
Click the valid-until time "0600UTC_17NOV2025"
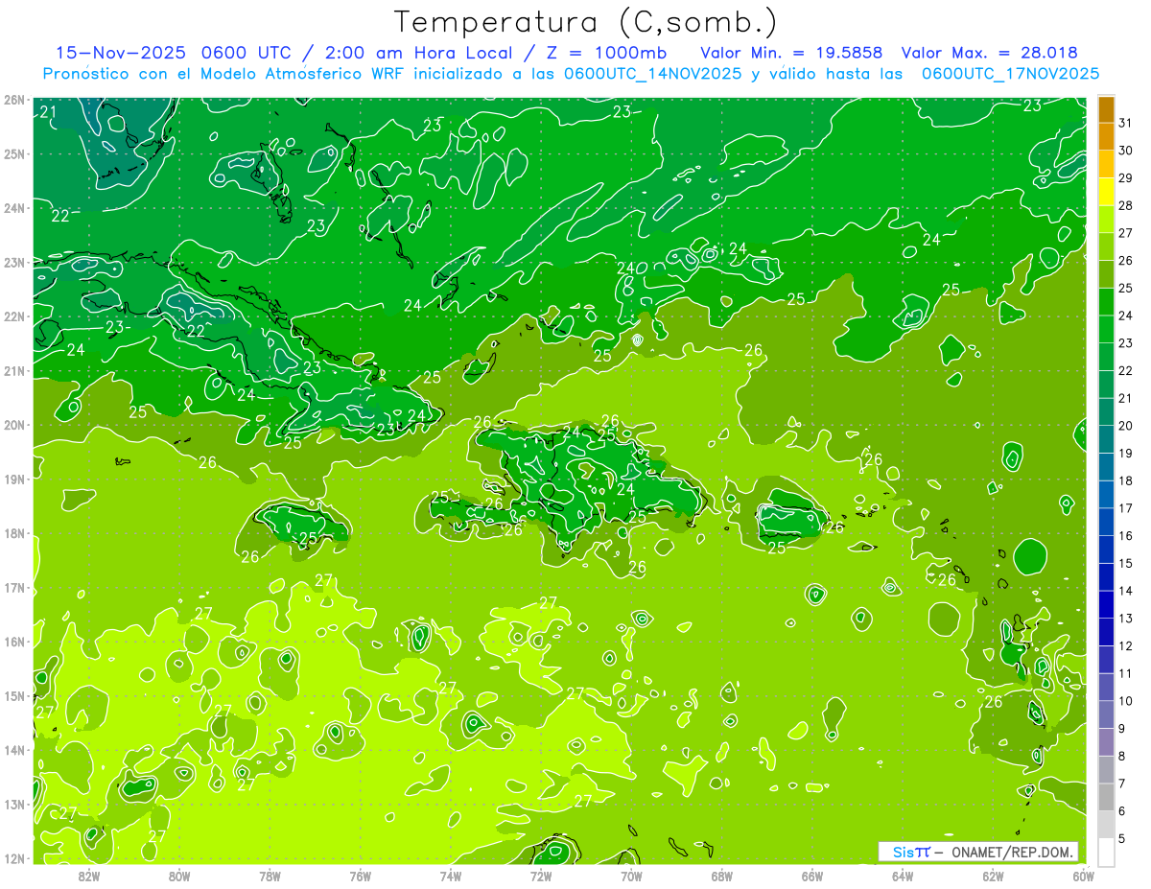click(1010, 74)
